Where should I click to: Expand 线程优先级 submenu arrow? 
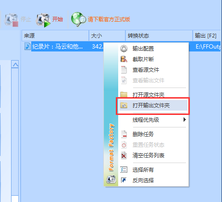coord(185,119)
